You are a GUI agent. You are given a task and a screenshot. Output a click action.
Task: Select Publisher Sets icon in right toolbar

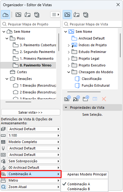[x=86, y=15]
